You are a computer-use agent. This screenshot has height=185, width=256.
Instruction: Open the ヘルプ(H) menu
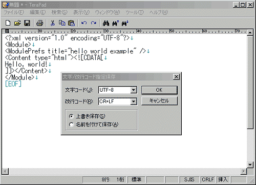(159, 12)
